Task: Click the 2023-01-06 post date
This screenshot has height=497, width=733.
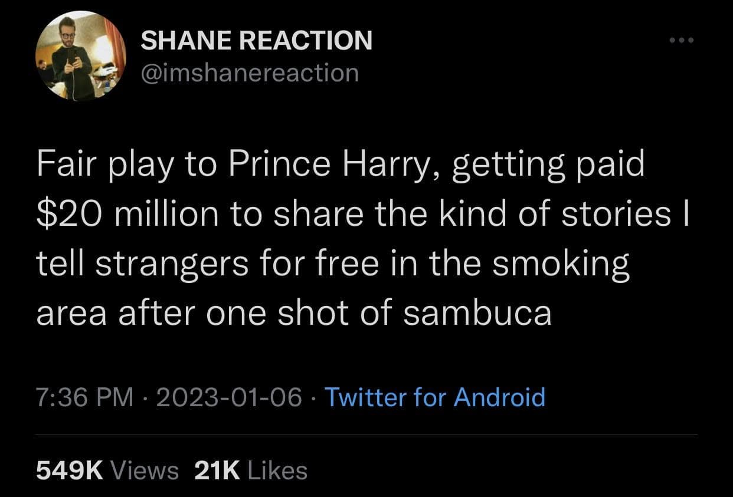Action: tap(230, 397)
